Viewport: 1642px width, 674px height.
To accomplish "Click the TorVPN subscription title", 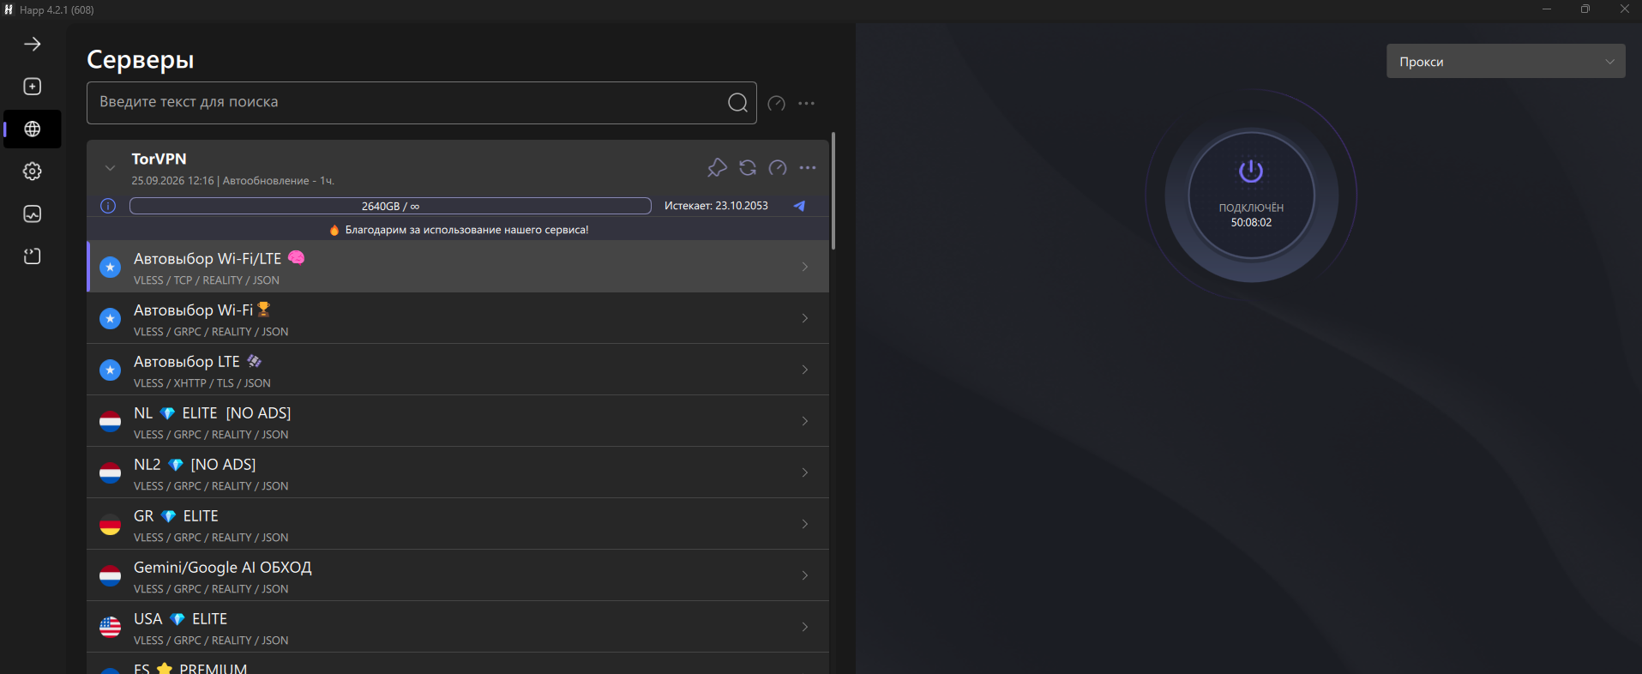I will [159, 159].
